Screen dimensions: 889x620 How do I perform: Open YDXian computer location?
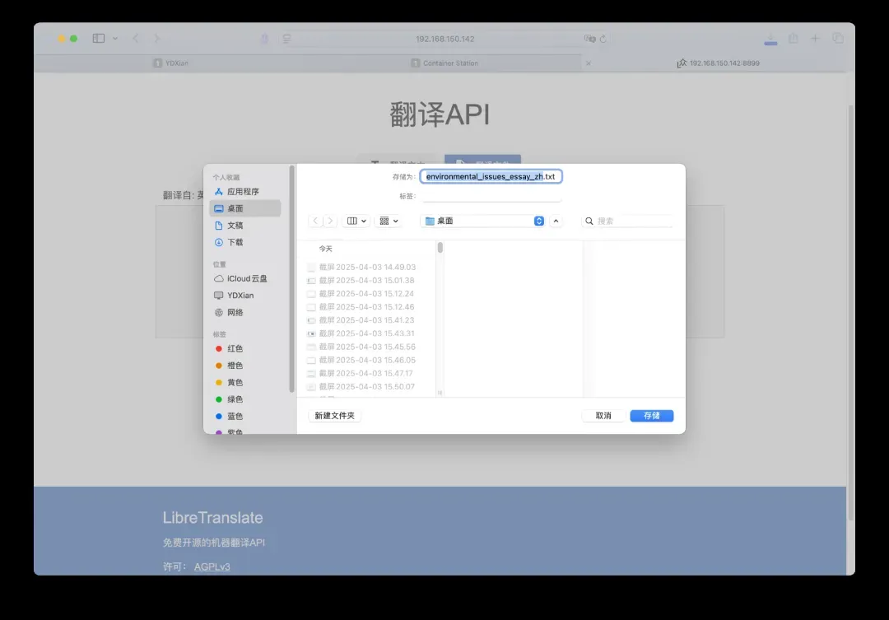(240, 296)
